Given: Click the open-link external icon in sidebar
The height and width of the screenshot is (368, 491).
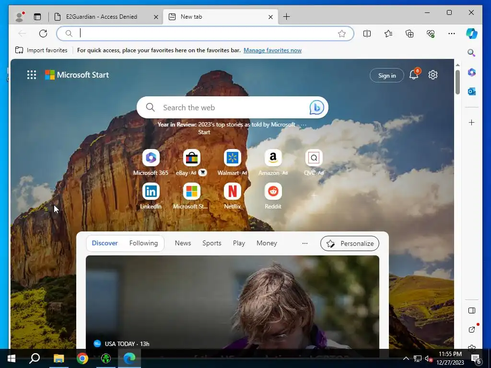Looking at the screenshot, I should tap(472, 329).
